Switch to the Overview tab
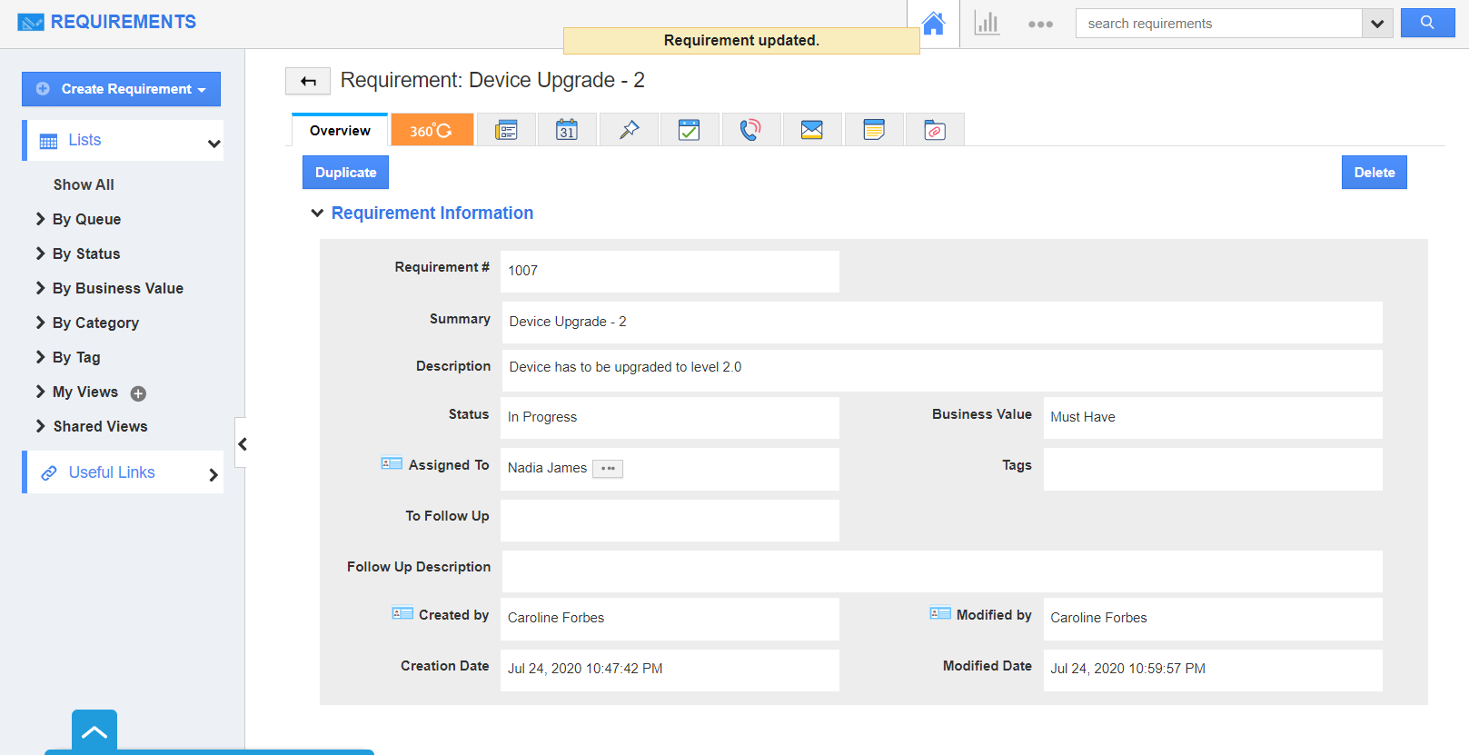 pos(340,130)
